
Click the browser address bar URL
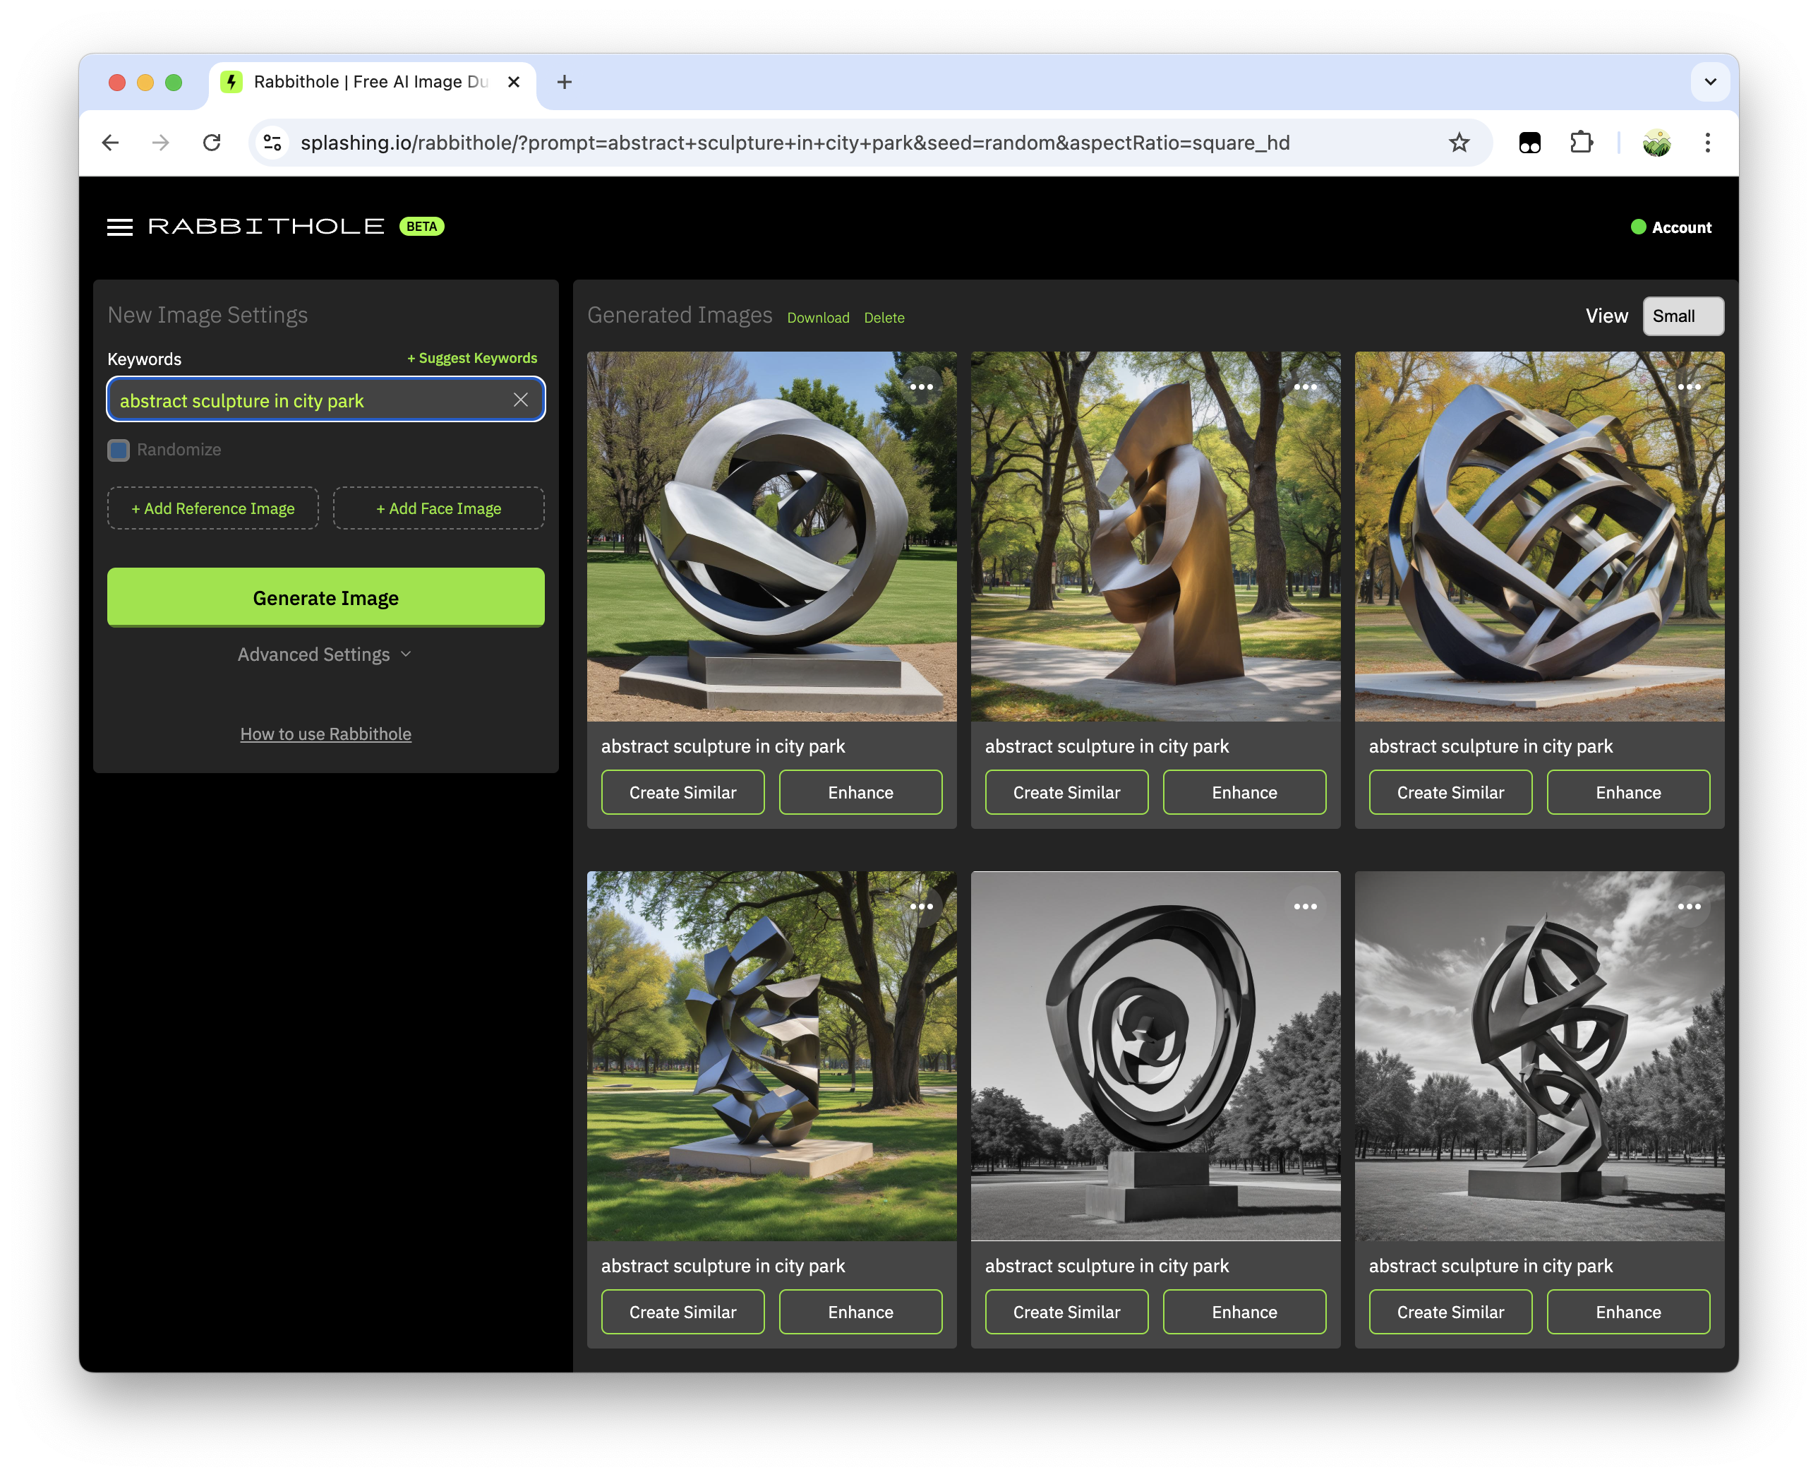pyautogui.click(x=795, y=142)
